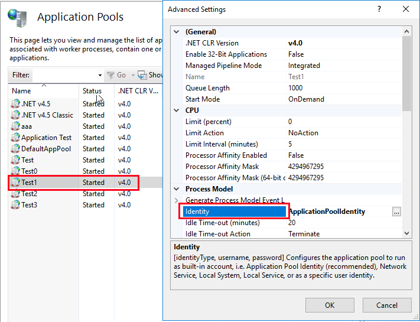
Task: Click the .NET v4.5 pool icon
Action: 15,104
